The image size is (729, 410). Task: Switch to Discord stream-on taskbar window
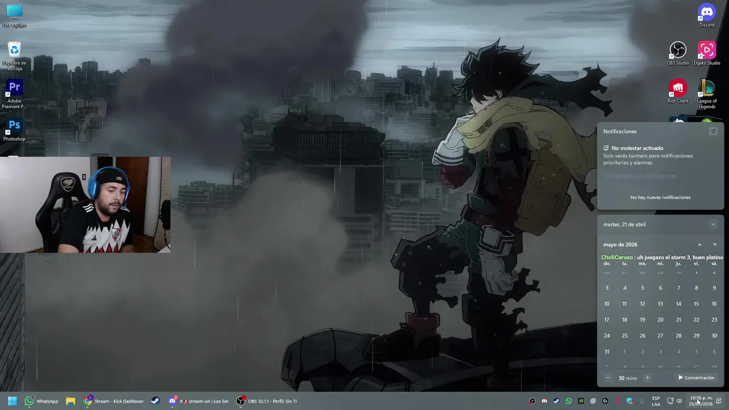[x=198, y=401]
